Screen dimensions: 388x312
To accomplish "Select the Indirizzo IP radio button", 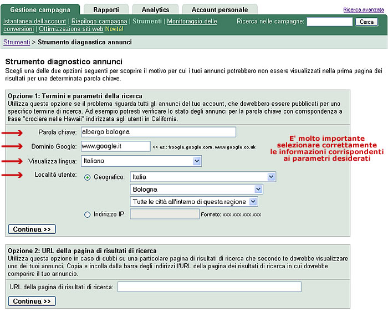I will coord(88,214).
